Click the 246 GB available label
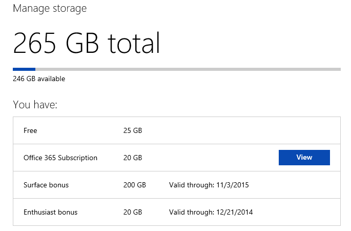 [x=39, y=79]
